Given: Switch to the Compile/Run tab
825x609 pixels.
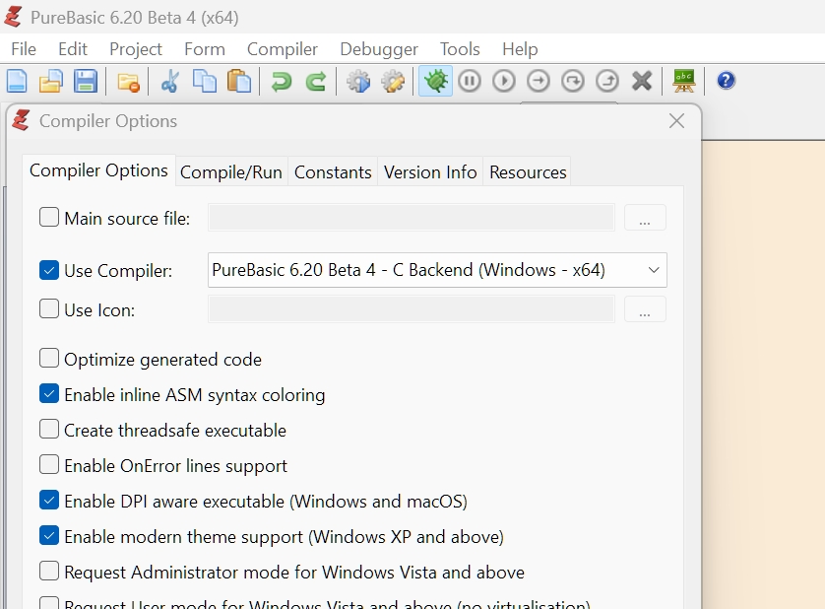Looking at the screenshot, I should point(231,172).
